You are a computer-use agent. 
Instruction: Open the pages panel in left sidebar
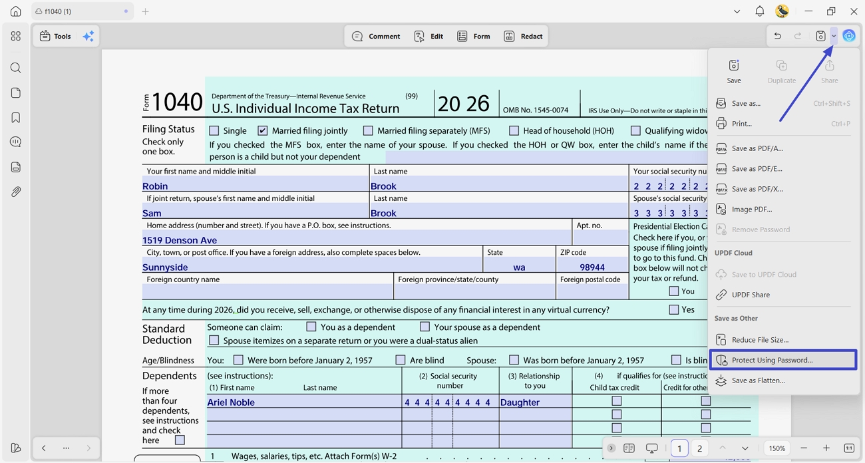tap(15, 92)
